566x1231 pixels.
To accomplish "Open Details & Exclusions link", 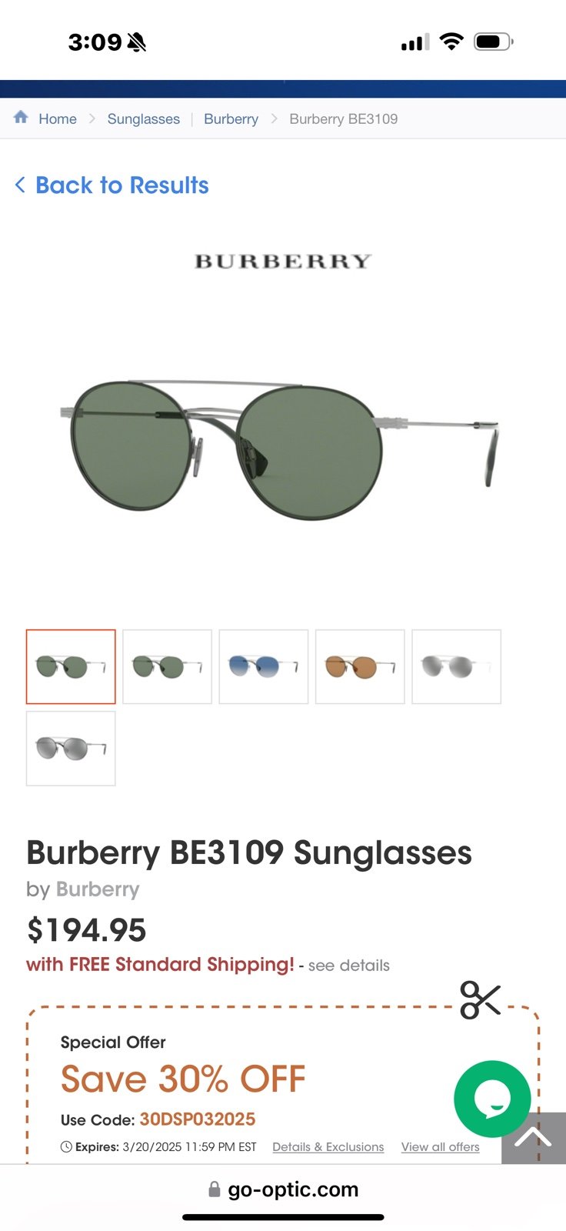I will (x=328, y=1146).
